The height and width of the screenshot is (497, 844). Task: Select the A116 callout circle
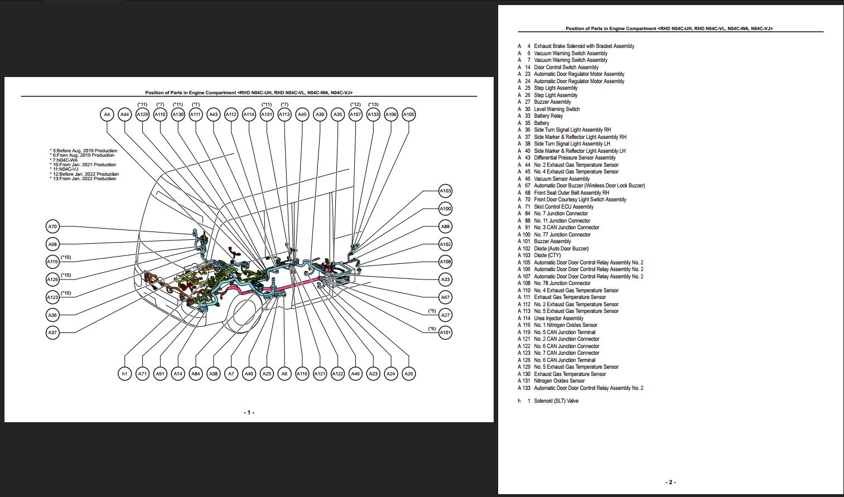coord(301,374)
